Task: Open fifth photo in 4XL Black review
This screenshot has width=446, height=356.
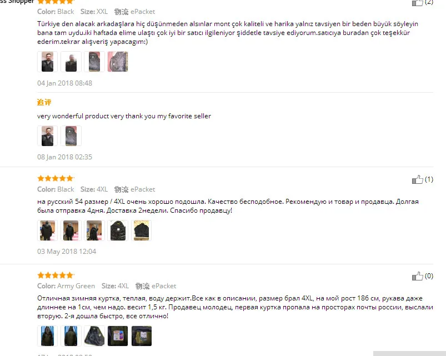Action: pyautogui.click(x=142, y=230)
